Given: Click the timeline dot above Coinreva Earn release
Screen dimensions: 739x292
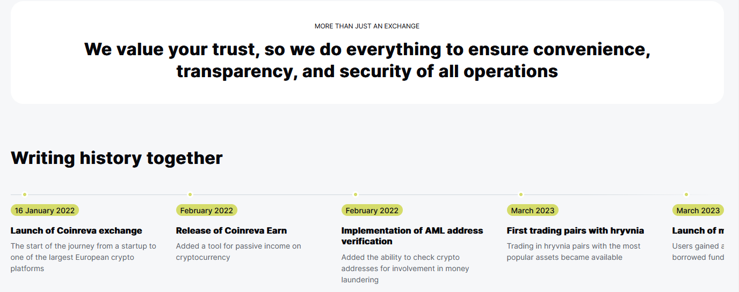Looking at the screenshot, I should pyautogui.click(x=190, y=194).
